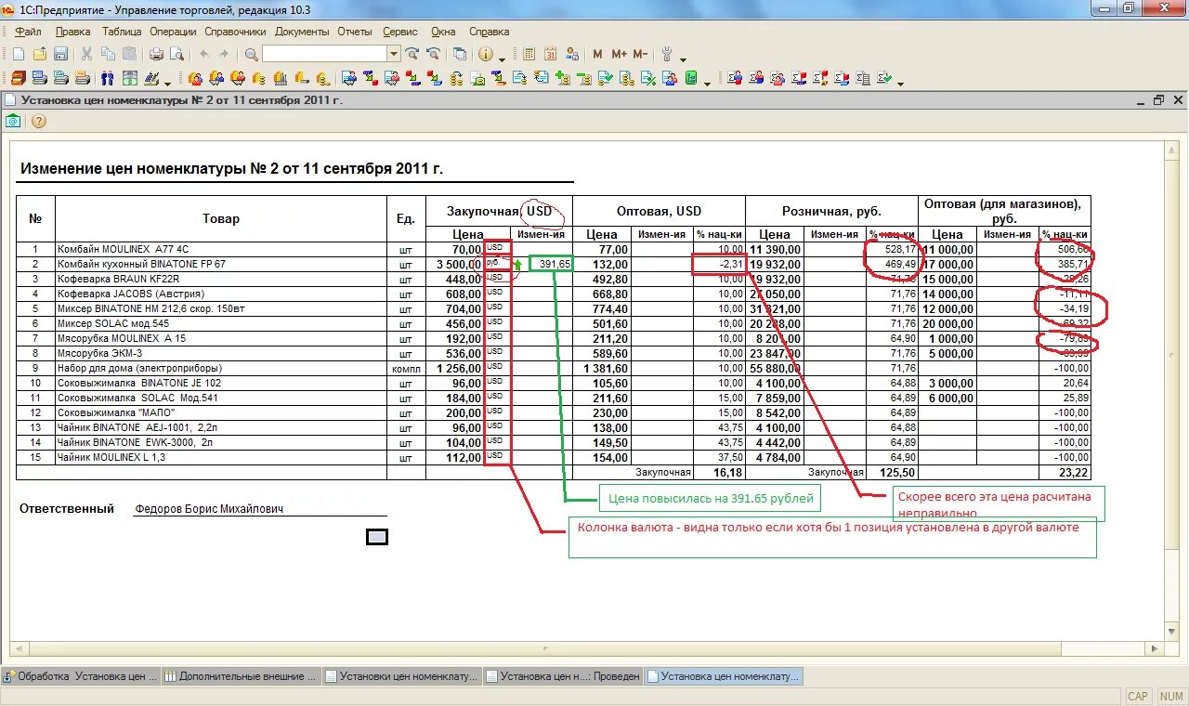Screen dimensions: 1189x706
Task: Select cell 'Кофеварка BRAUN KF22R'
Action: pos(220,279)
